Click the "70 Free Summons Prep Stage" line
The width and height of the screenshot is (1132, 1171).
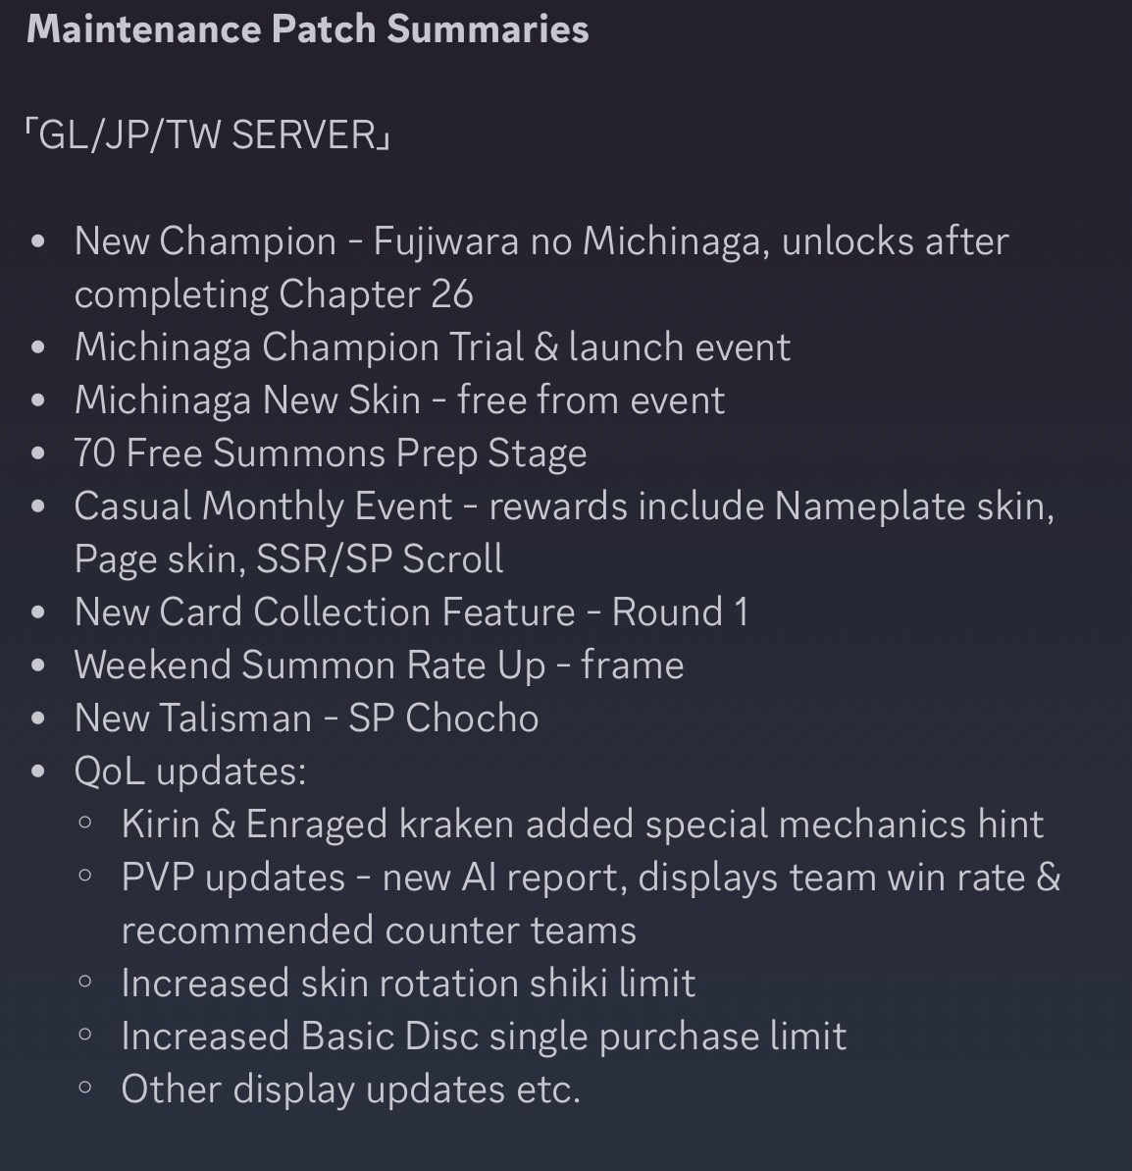click(331, 453)
